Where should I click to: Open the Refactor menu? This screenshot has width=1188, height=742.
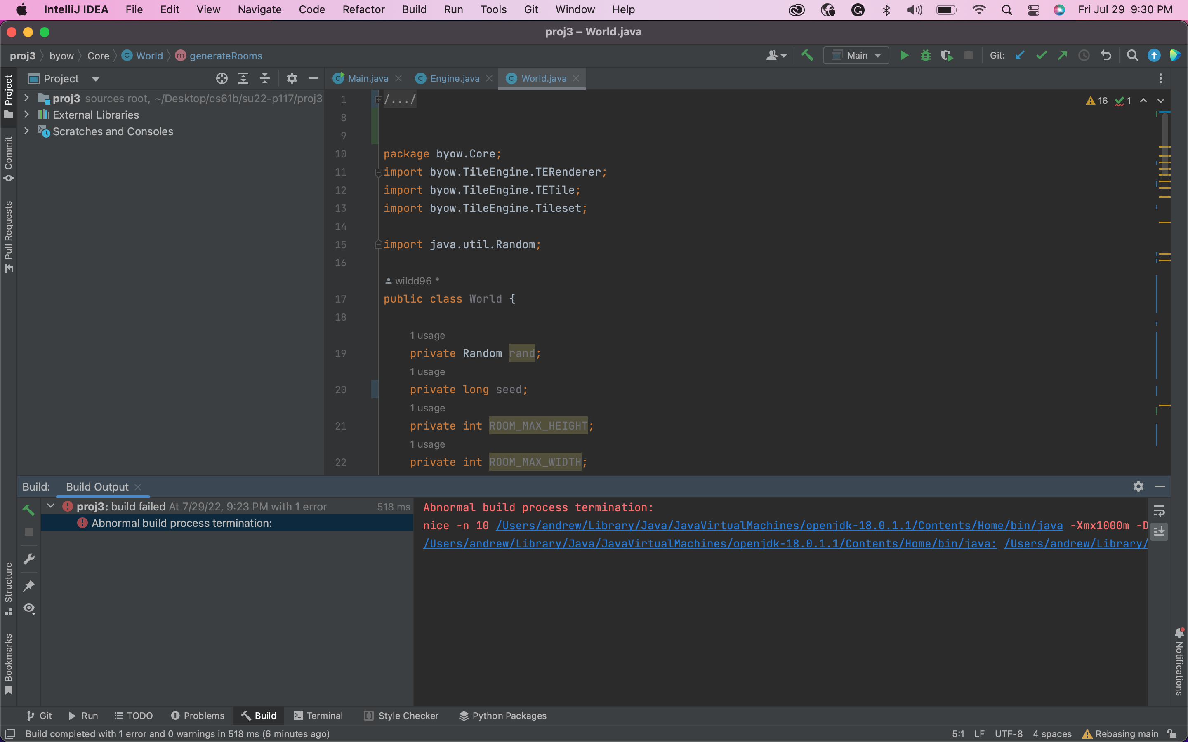click(363, 9)
